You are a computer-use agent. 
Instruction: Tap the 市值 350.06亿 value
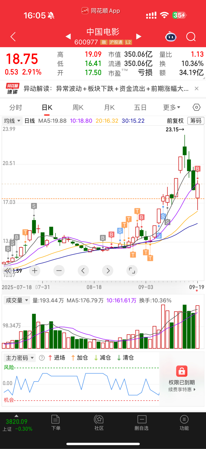point(138,54)
